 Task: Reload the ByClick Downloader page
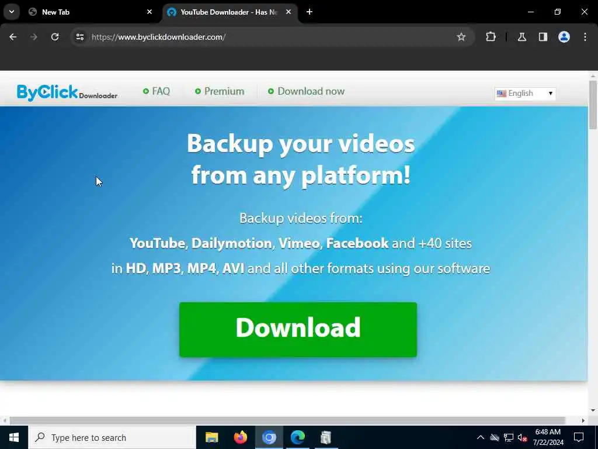point(55,37)
